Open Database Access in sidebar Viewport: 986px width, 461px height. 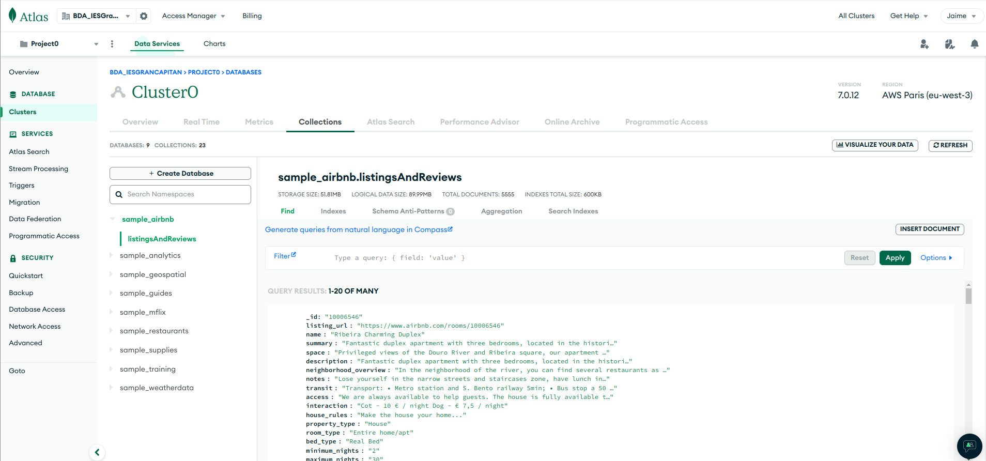click(x=37, y=310)
